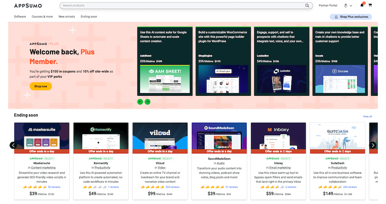Click Inboxy's star rating
Image resolution: width=386 pixels, height=204 pixels.
point(272,187)
